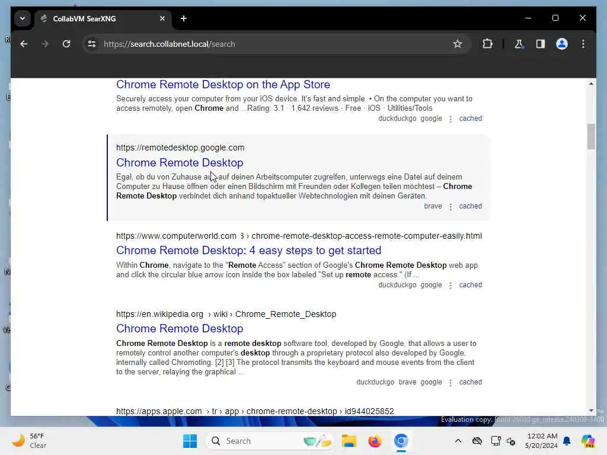
Task: Reload the current page
Action: [x=66, y=44]
